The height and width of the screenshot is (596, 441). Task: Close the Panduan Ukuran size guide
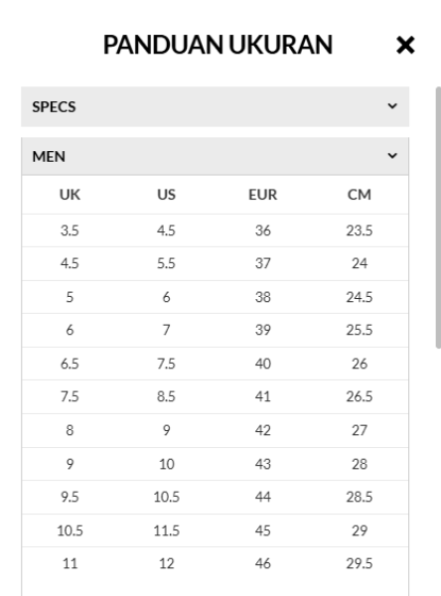(405, 46)
